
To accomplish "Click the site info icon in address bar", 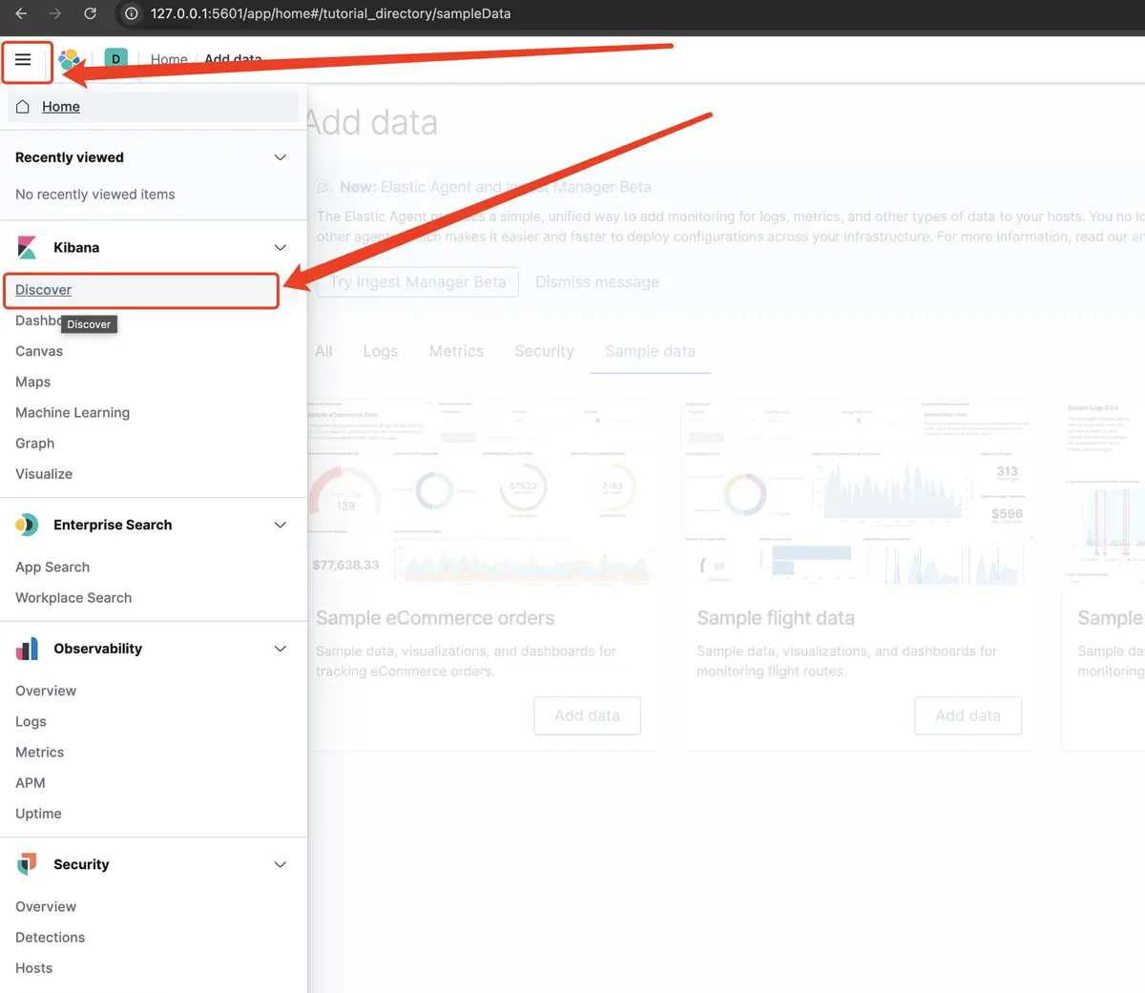I will tap(132, 13).
